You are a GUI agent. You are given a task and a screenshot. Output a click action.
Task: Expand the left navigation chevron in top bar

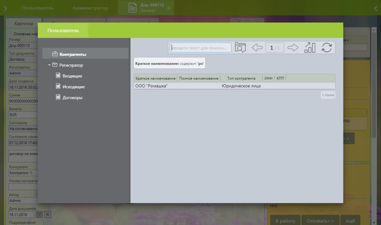point(5,8)
